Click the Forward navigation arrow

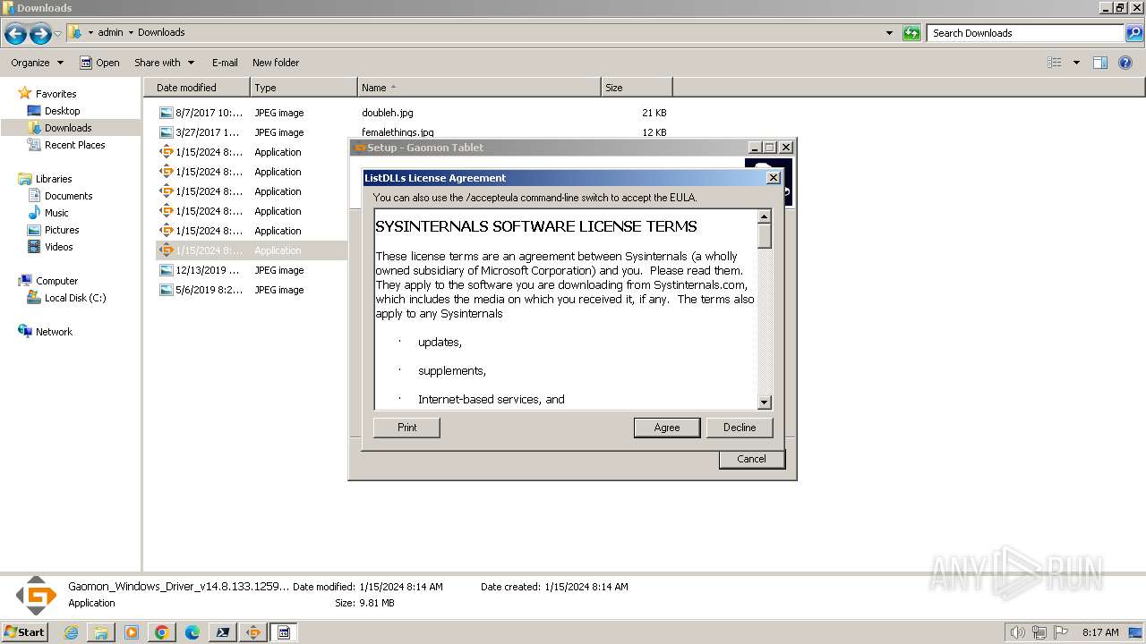[x=40, y=34]
